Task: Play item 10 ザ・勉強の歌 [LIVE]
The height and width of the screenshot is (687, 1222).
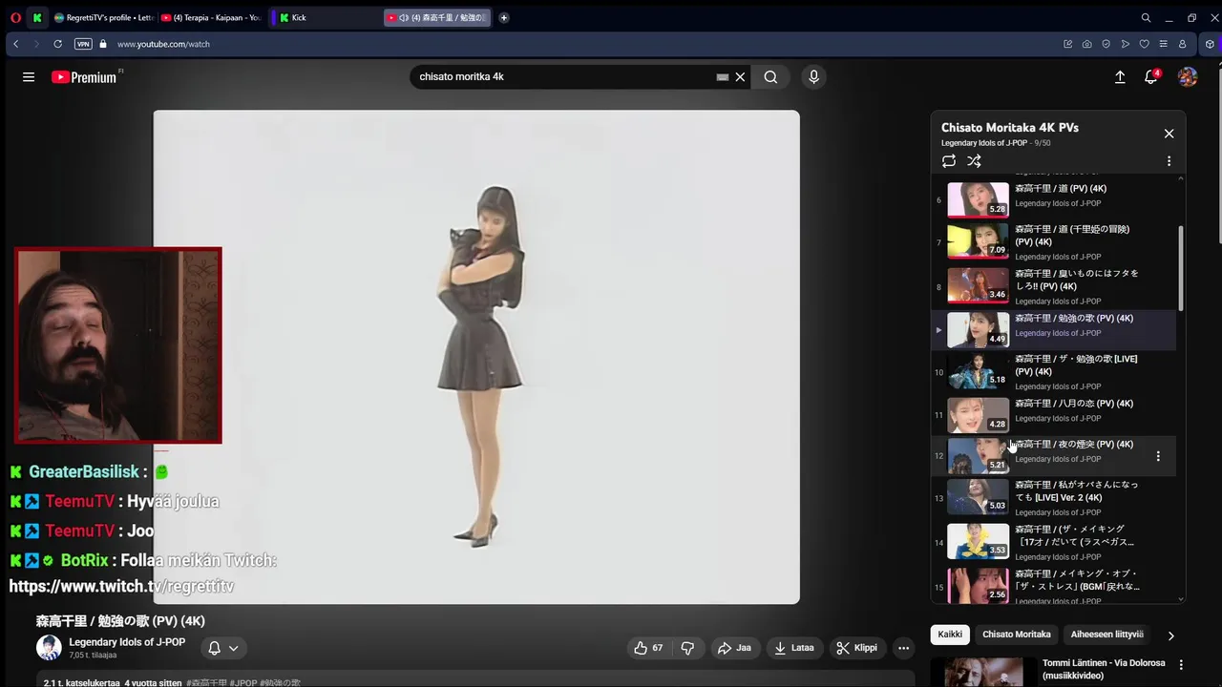Action: [1053, 372]
